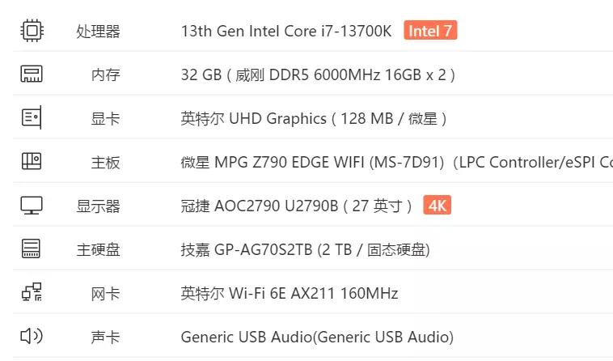The height and width of the screenshot is (361, 613).
Task: Click the orange 4K badge
Action: pyautogui.click(x=438, y=206)
